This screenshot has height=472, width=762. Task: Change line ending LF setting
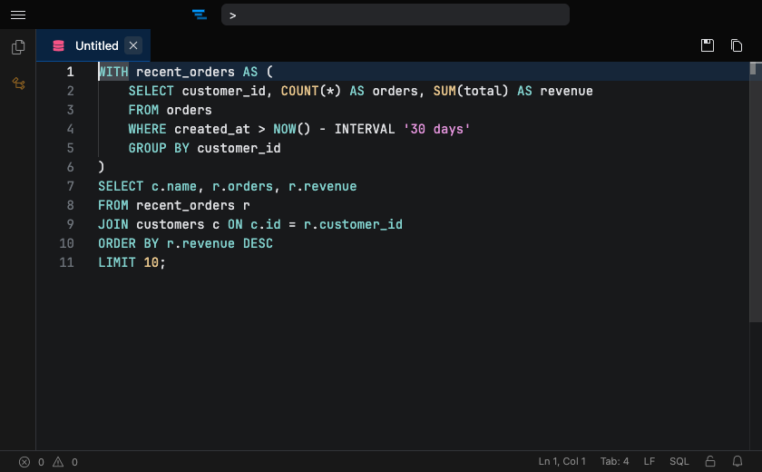point(650,461)
